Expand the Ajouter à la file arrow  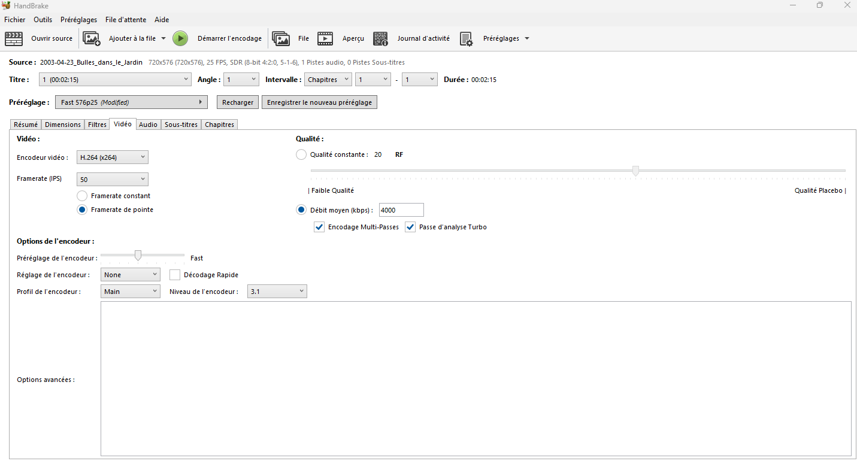click(x=163, y=38)
